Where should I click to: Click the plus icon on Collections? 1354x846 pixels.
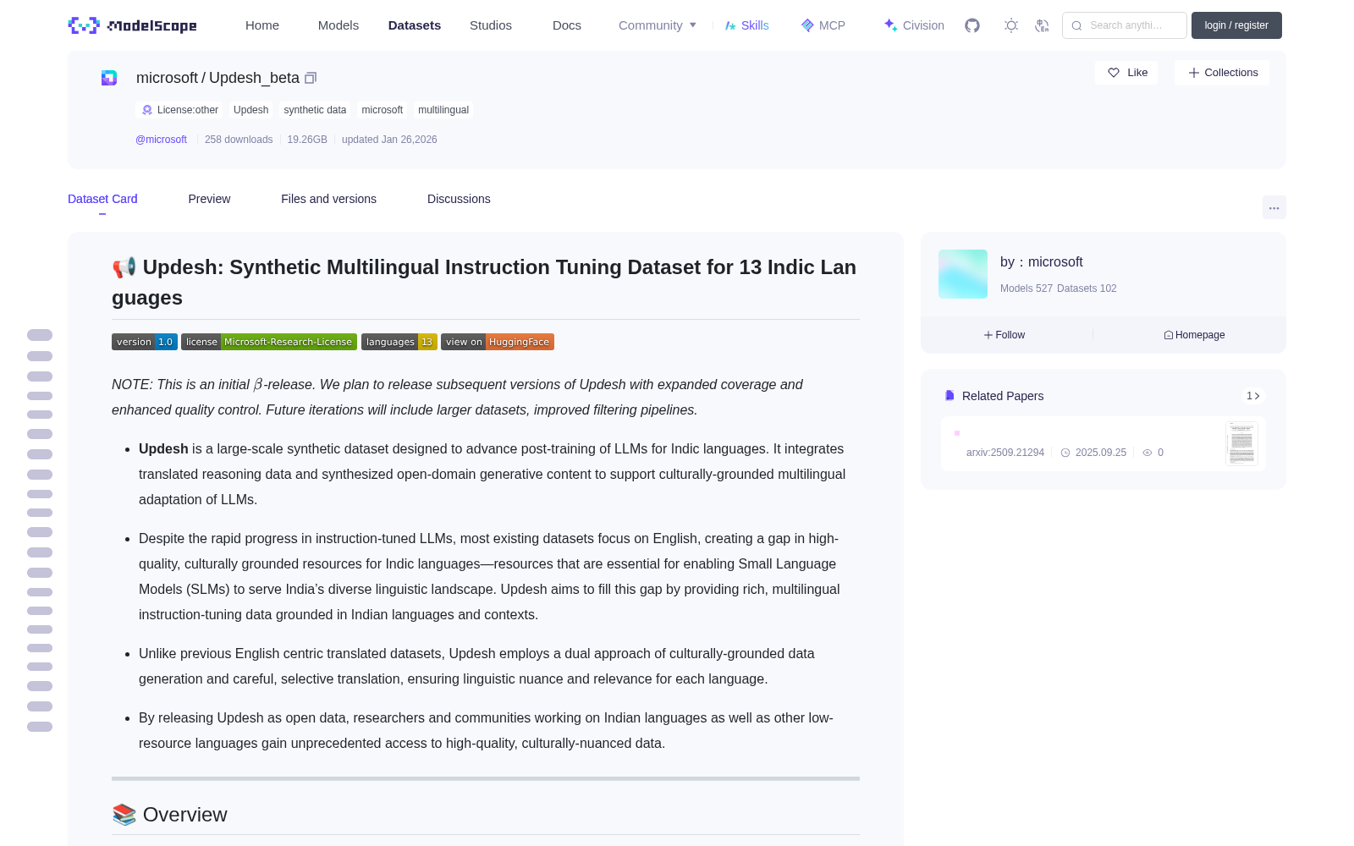1194,73
